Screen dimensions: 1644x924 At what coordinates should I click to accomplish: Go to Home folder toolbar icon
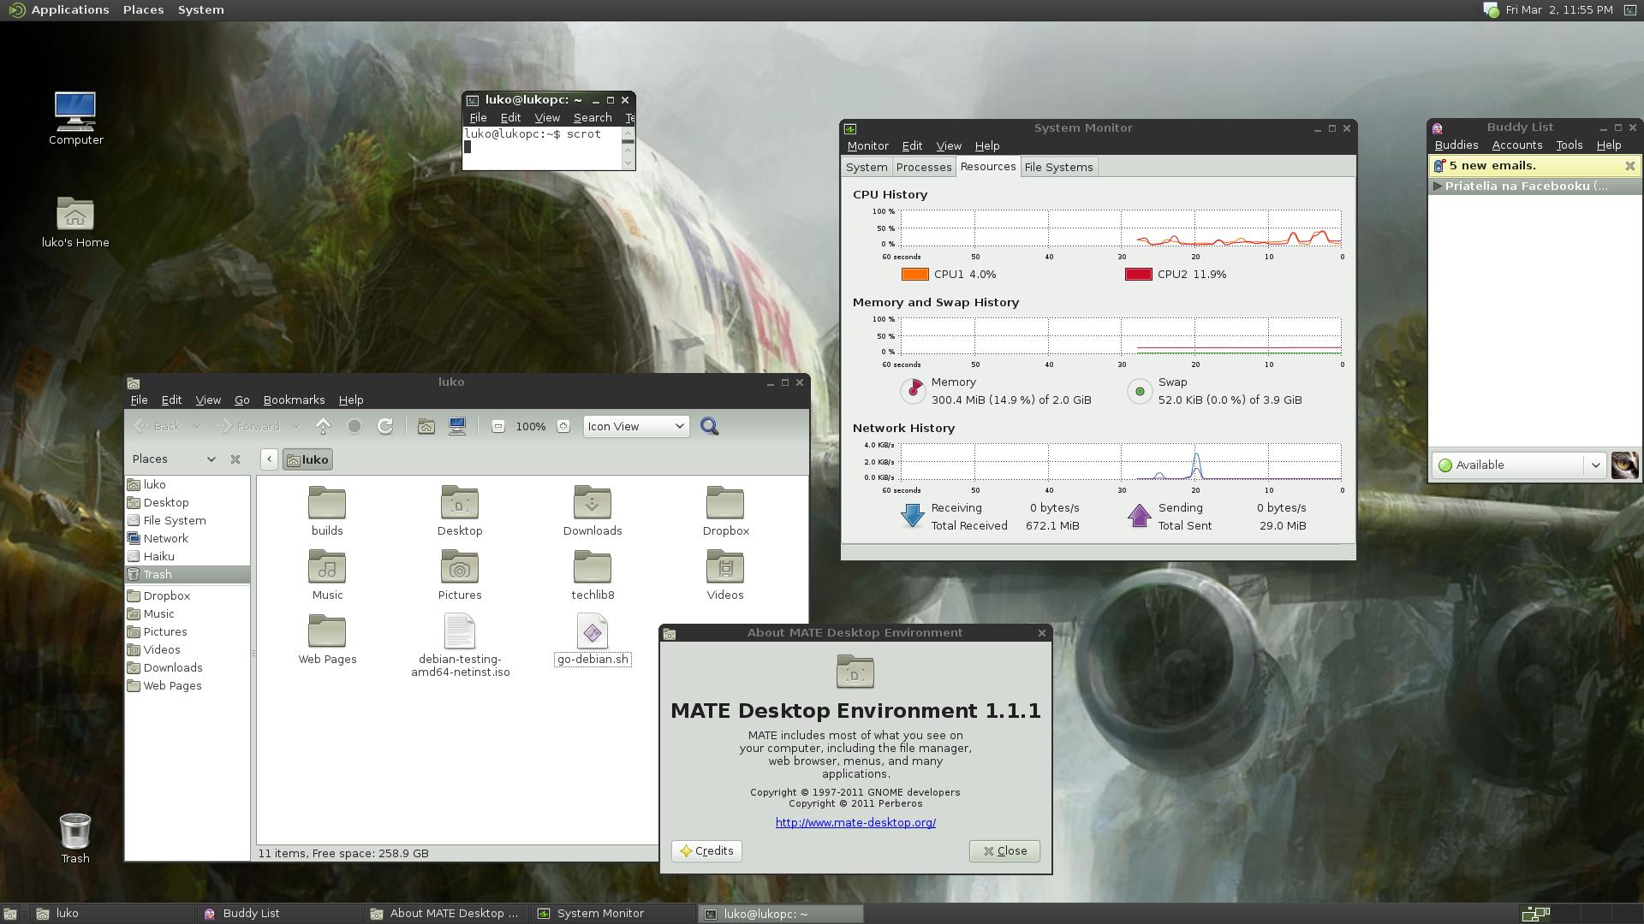point(426,426)
